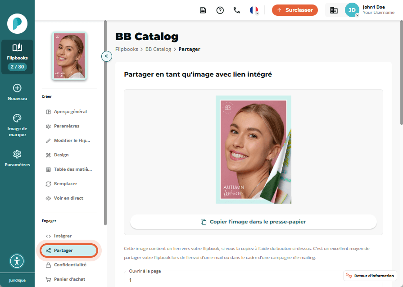Create a new flipbook with Nouveau
Viewport: 403px width, 287px height.
(x=17, y=92)
